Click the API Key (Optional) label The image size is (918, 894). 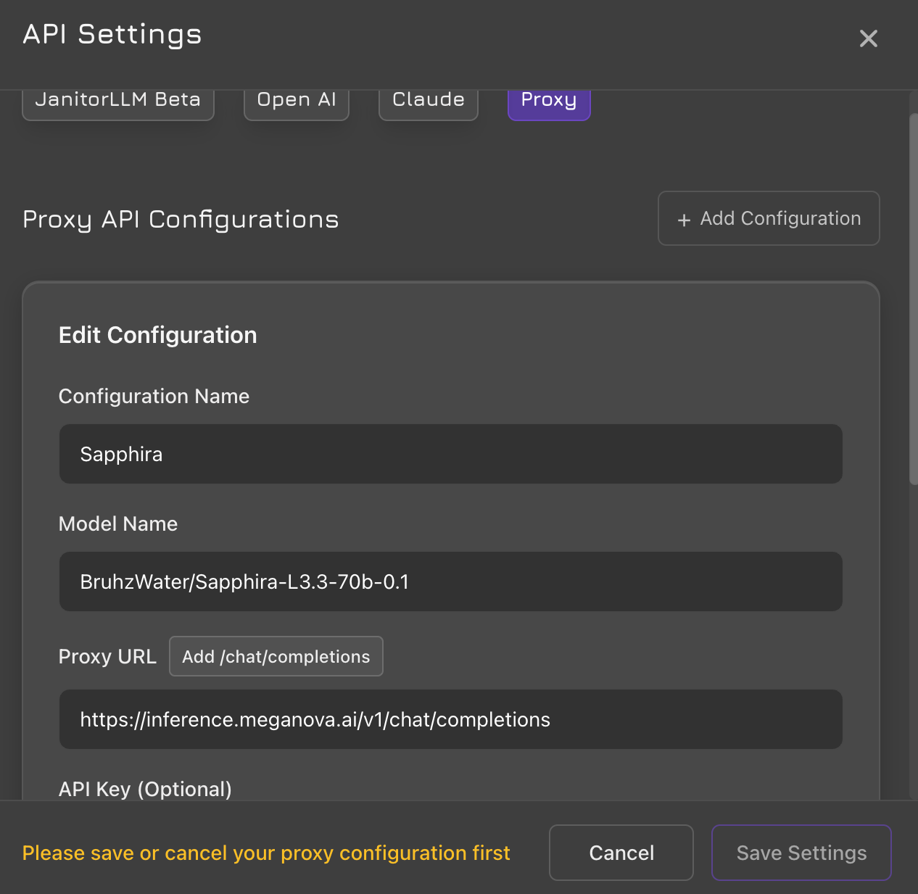tap(144, 789)
